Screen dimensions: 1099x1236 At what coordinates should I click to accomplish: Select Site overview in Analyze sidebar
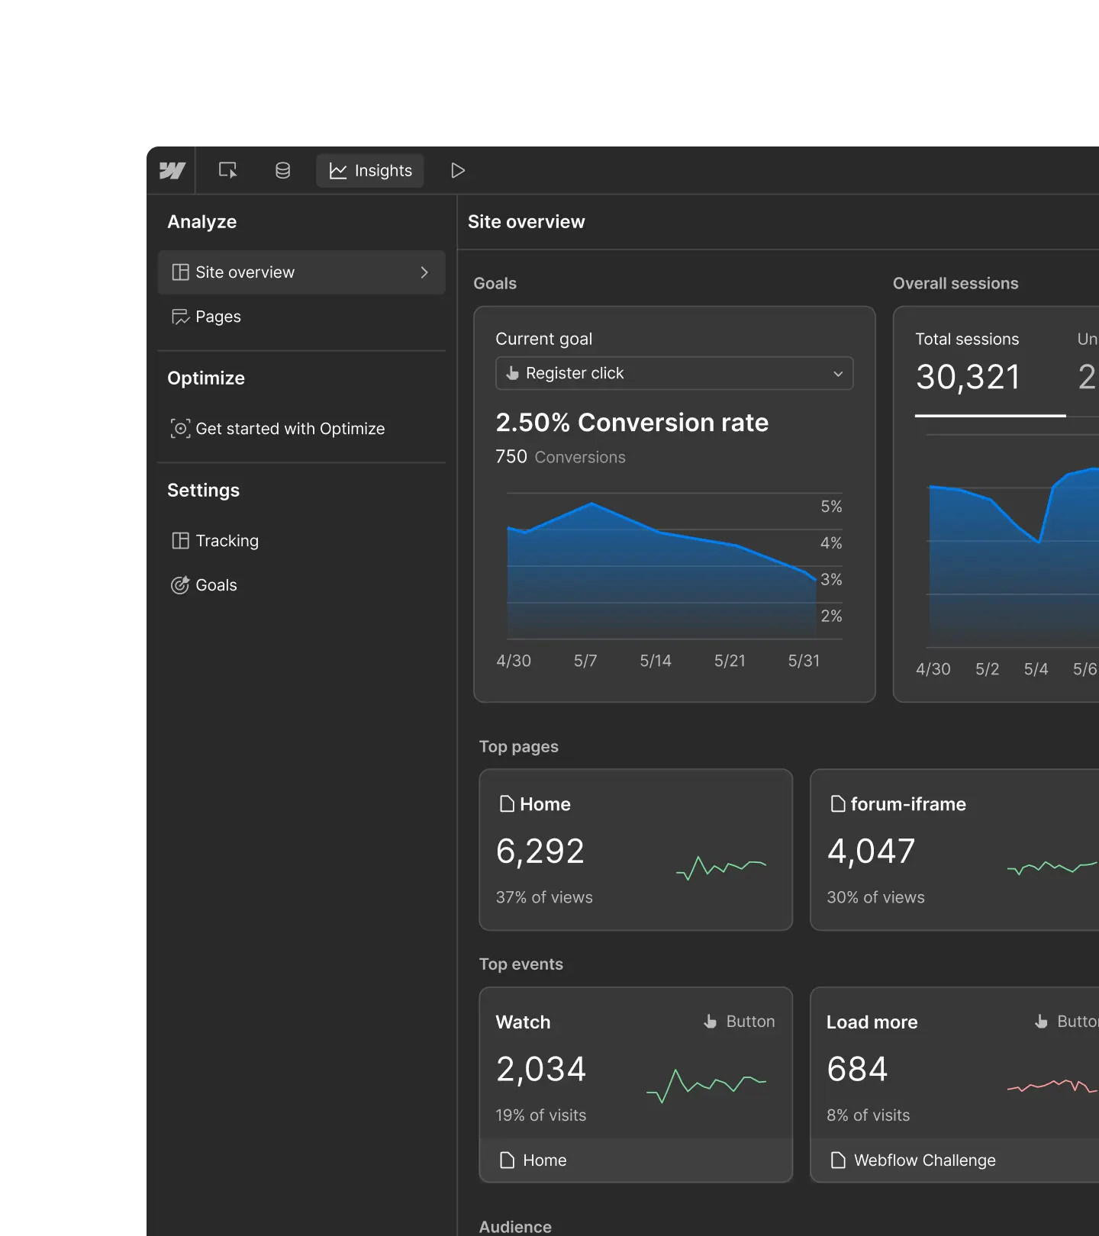(x=244, y=272)
